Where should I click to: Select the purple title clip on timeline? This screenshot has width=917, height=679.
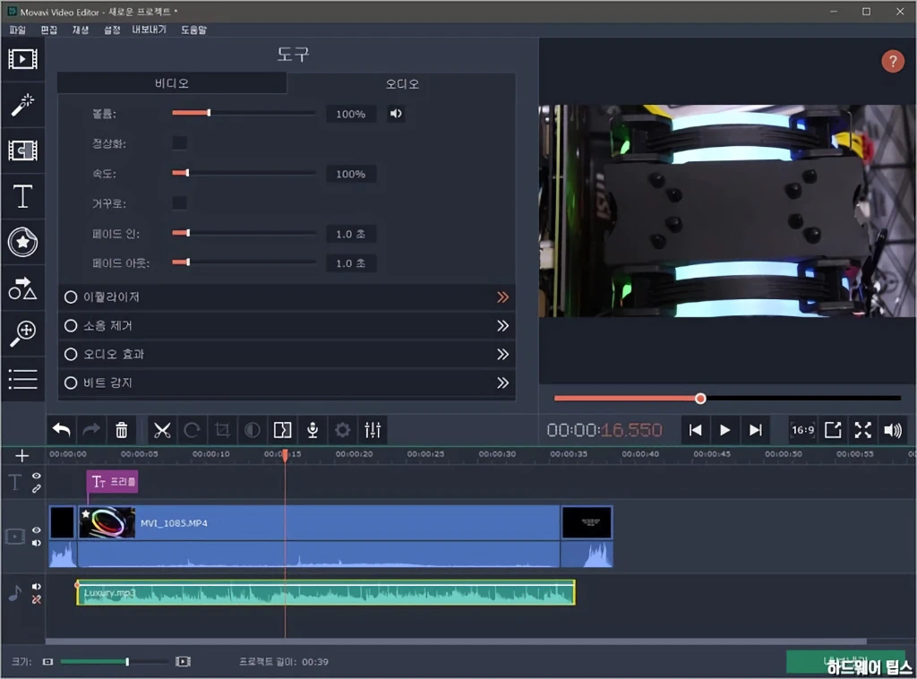click(x=113, y=482)
